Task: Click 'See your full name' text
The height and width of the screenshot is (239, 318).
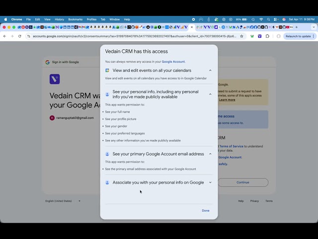Action: [117, 112]
